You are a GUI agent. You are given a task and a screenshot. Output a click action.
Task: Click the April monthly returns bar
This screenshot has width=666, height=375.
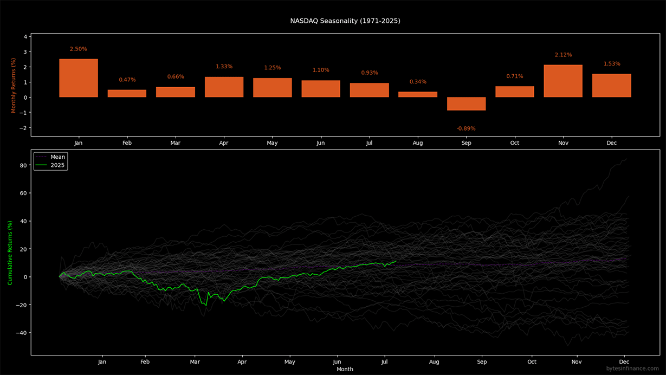pos(224,87)
